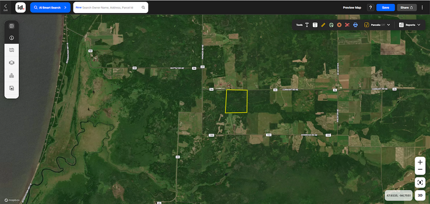
Task: Select the yellow outlined parcel
Action: 236,101
